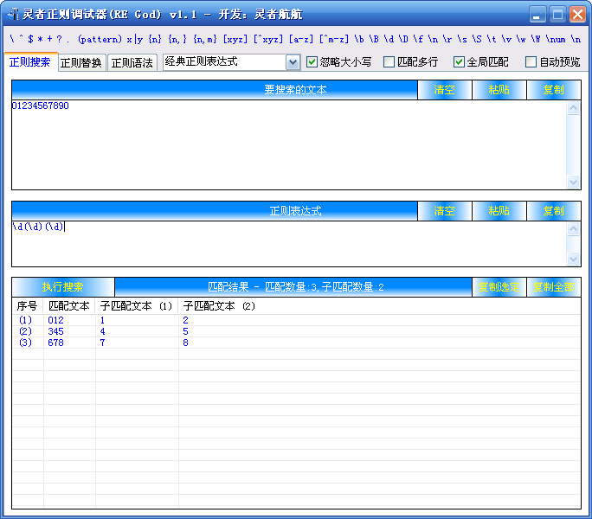Click inside the 正则表达式 input box
The width and height of the screenshot is (592, 519).
point(286,242)
